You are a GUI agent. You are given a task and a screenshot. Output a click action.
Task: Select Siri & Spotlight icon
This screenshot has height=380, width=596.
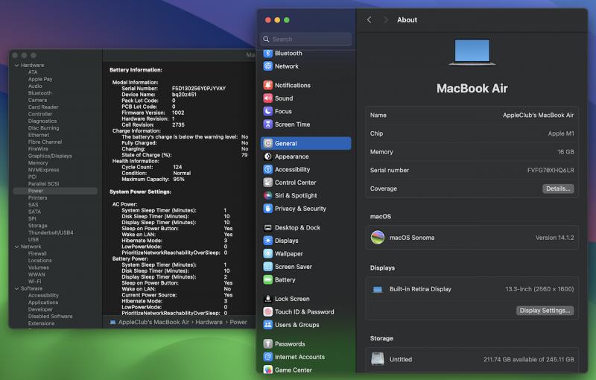pos(268,196)
